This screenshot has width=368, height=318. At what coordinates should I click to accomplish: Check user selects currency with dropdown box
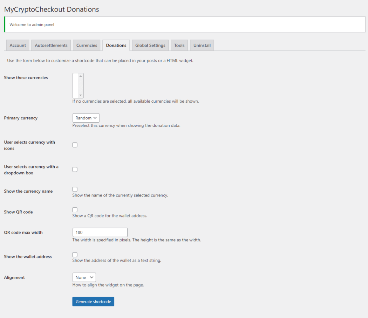pos(75,170)
